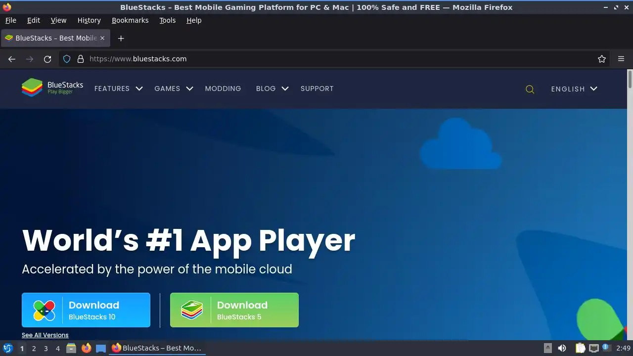Open tracking protection shield icon
This screenshot has width=633, height=356.
(67, 59)
